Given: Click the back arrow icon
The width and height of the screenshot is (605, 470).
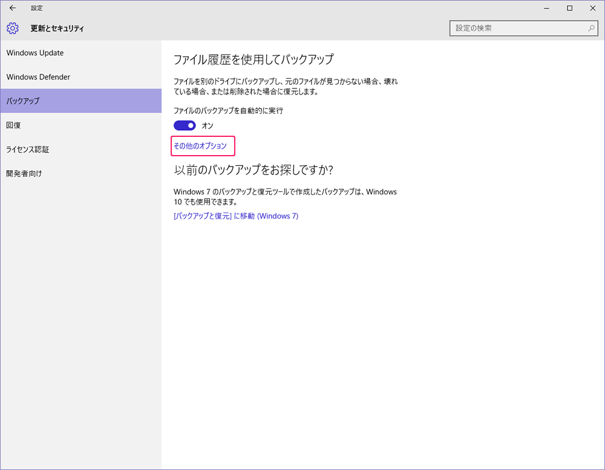Looking at the screenshot, I should (12, 8).
